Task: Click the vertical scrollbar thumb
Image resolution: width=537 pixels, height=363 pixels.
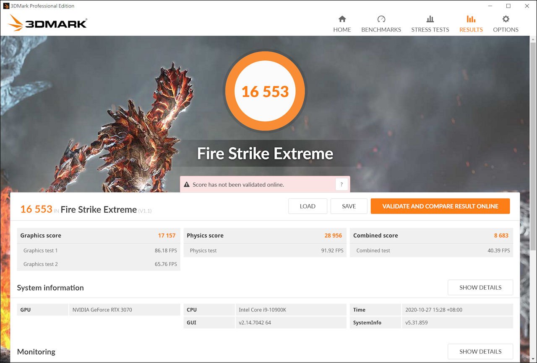Action: coord(533,147)
